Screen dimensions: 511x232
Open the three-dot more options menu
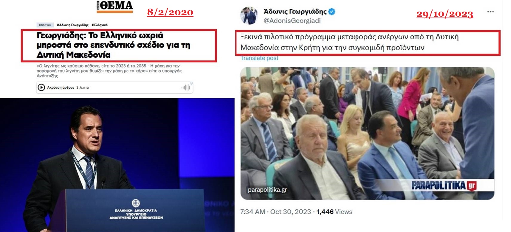tap(490, 12)
